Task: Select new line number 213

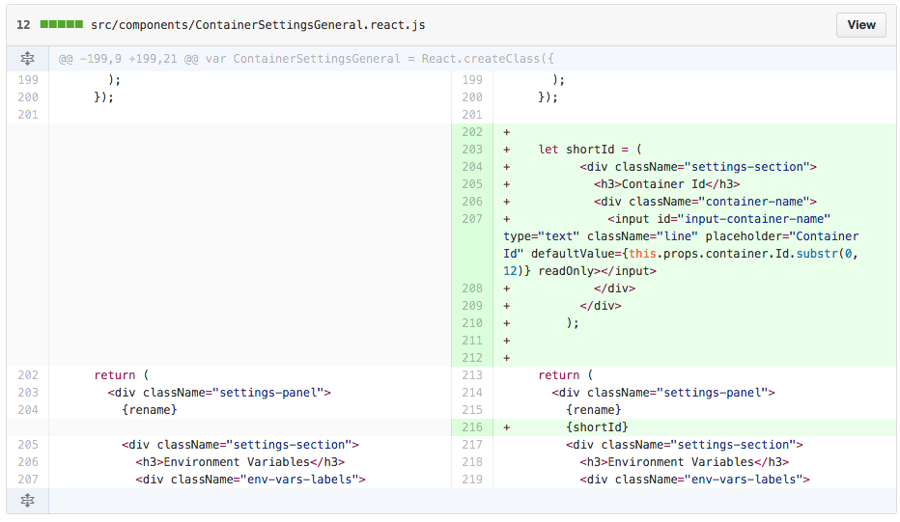Action: coord(471,375)
